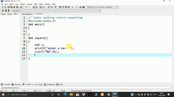This screenshot has height=97, width=174.
Task: Click the volume speaker tray icon
Action: tap(151, 95)
